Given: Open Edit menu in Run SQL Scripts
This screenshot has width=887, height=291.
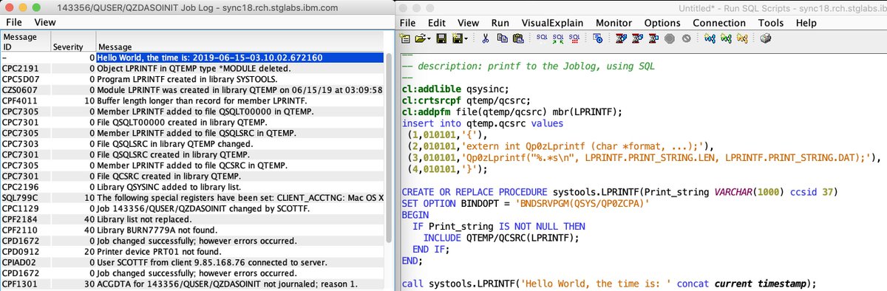Looking at the screenshot, I should pos(437,22).
